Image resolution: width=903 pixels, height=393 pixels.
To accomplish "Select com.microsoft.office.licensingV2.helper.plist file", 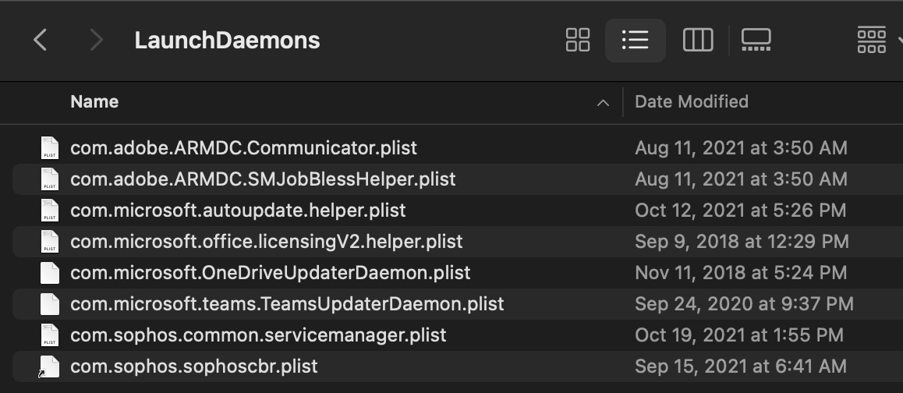I will [266, 242].
